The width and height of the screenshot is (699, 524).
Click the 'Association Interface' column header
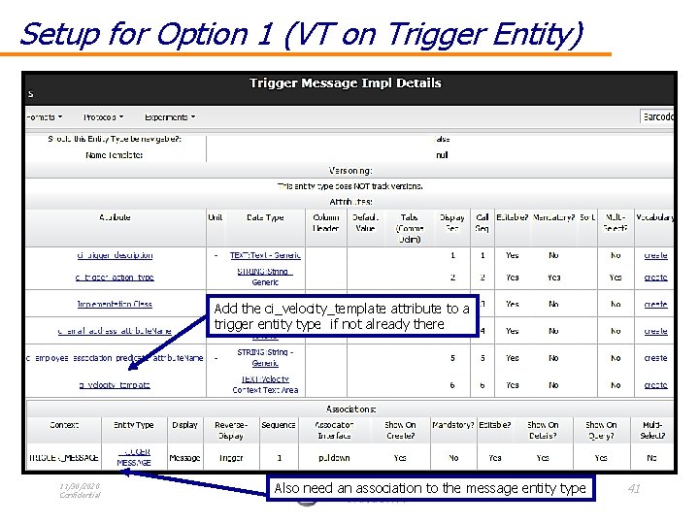[x=334, y=431]
